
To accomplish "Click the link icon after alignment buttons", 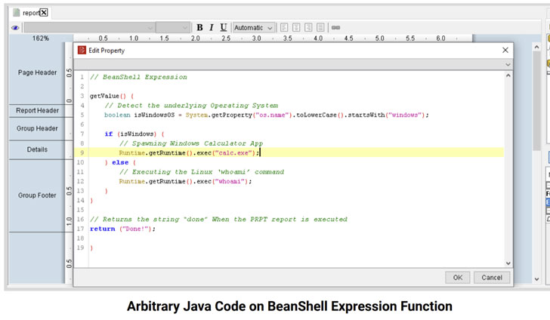I will (335, 28).
